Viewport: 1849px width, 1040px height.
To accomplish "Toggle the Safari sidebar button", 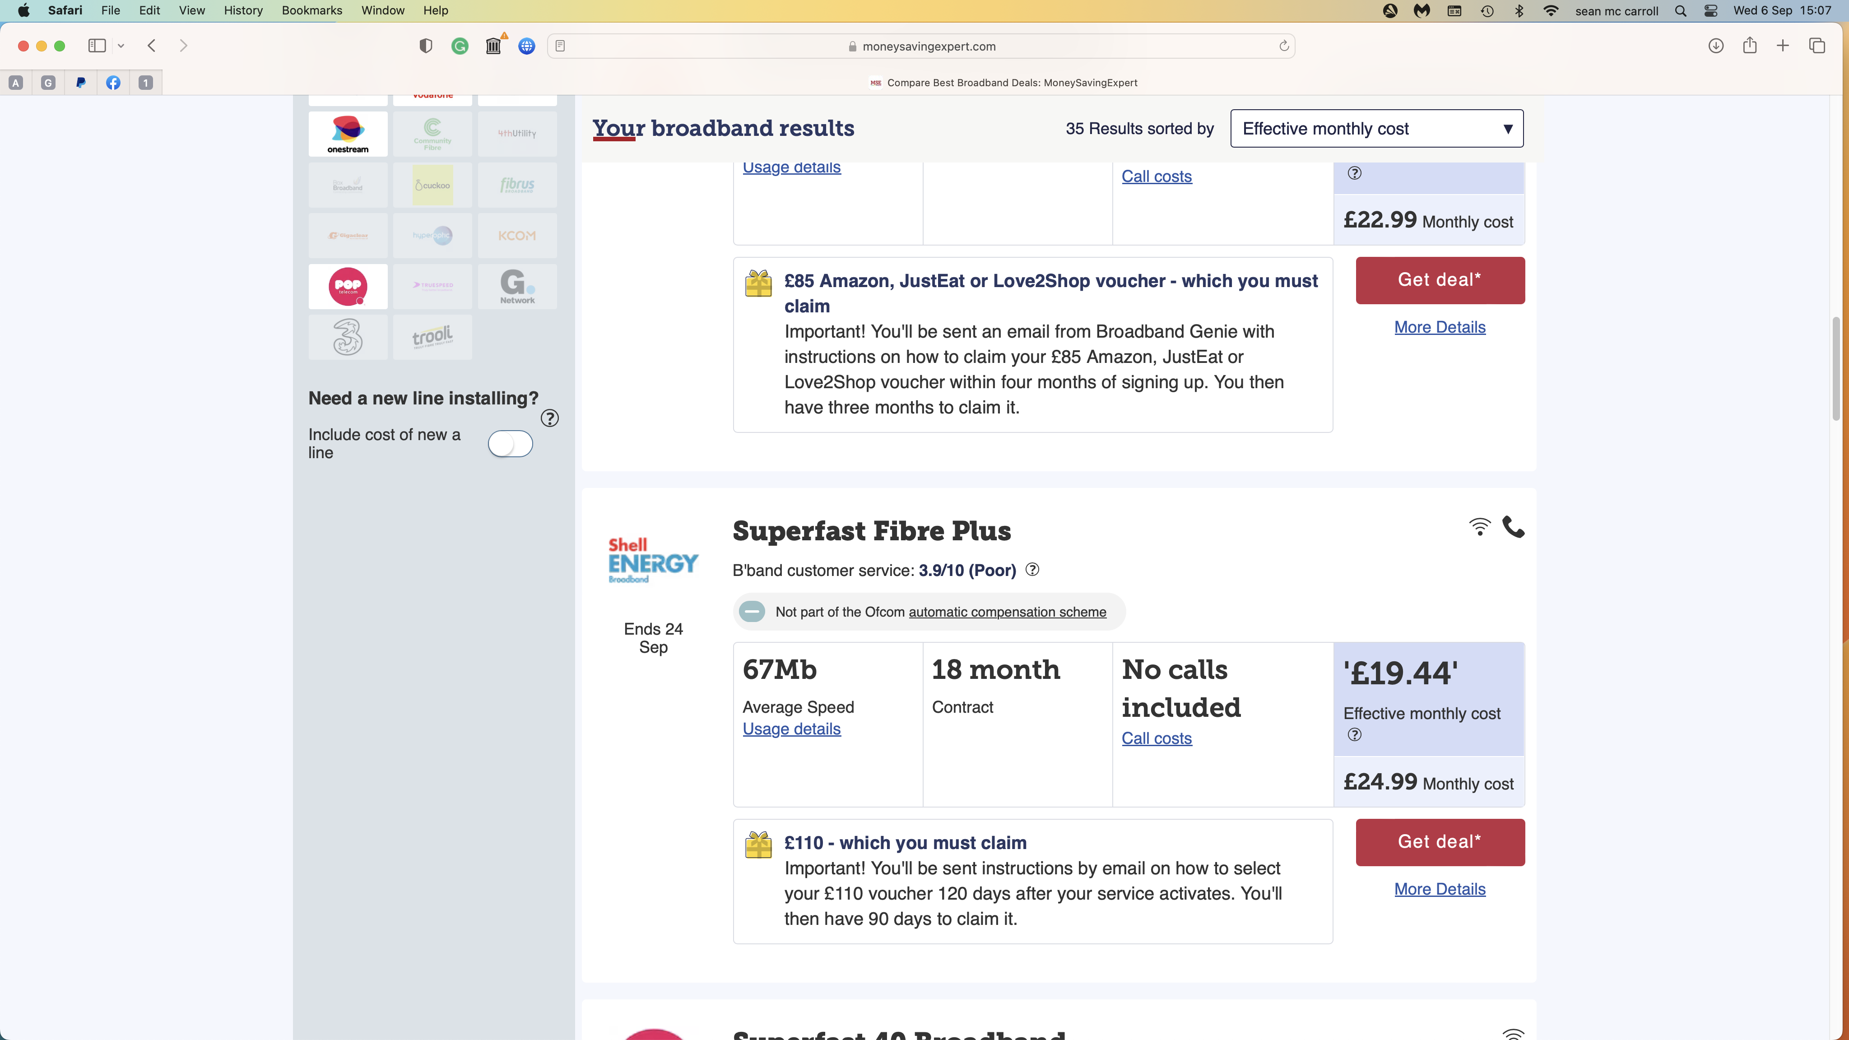I will [97, 46].
